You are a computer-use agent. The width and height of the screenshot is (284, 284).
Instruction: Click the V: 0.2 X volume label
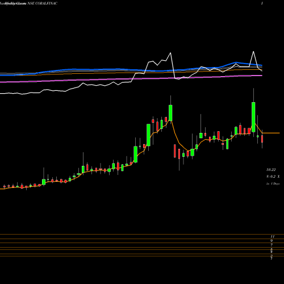point(273,177)
